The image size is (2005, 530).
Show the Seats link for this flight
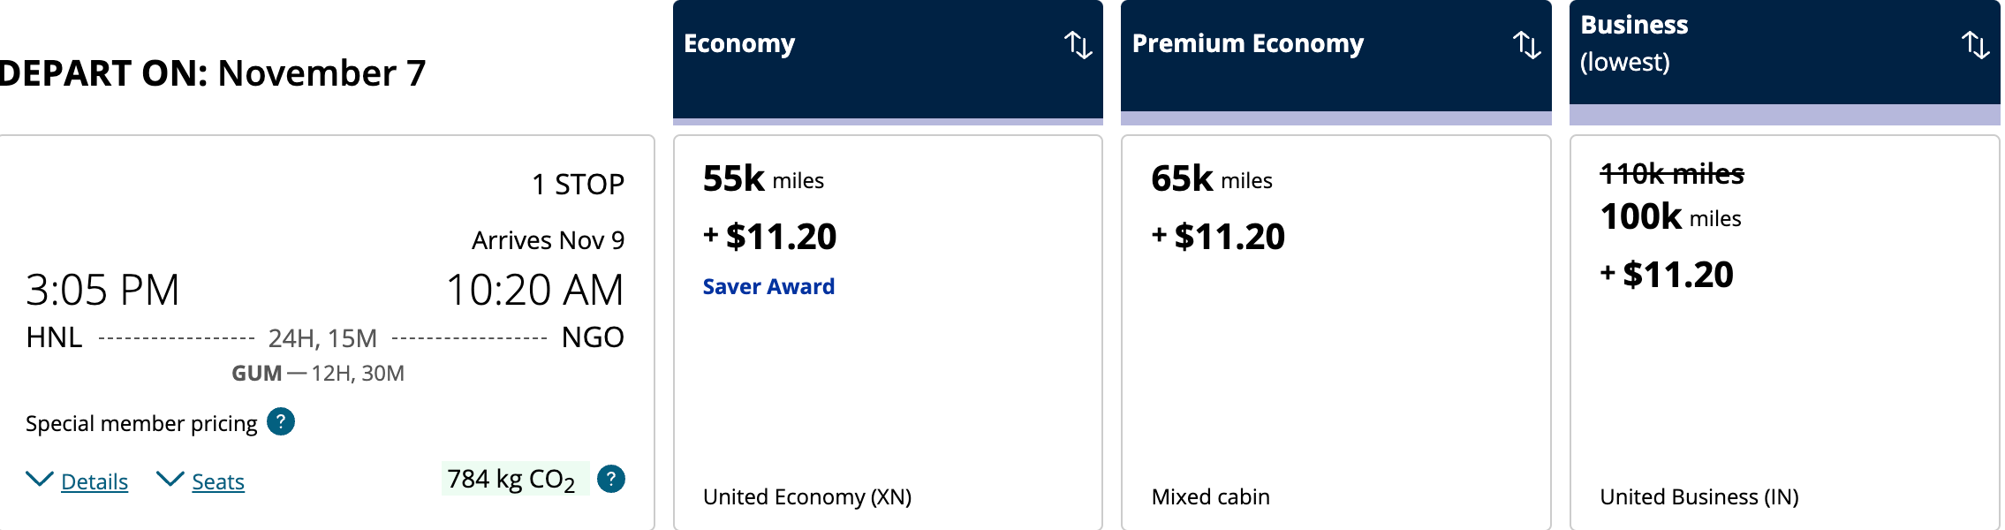tap(218, 481)
